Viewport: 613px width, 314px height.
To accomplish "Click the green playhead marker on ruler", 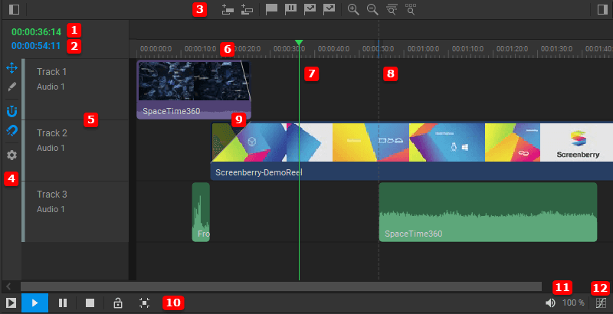I will tap(299, 43).
